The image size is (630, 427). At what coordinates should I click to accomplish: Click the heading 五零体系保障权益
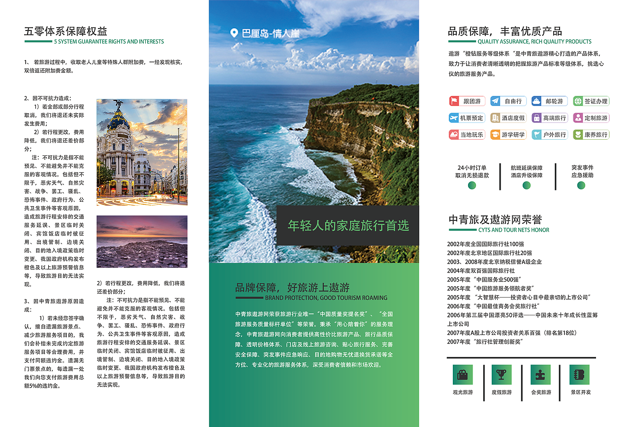coord(65,31)
